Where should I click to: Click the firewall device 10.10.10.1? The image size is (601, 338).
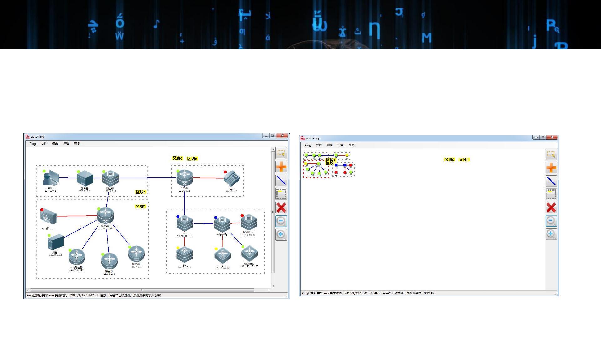(x=49, y=216)
